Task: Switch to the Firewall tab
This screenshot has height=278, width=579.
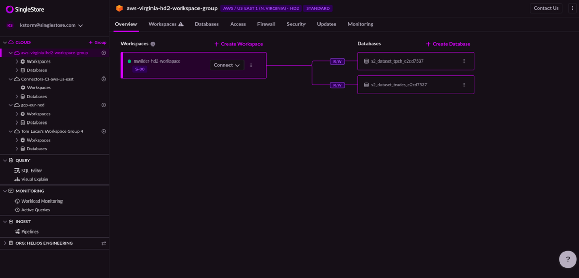Action: tap(266, 24)
